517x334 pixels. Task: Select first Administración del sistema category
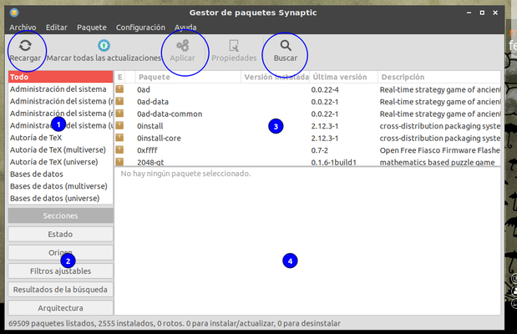[61, 89]
